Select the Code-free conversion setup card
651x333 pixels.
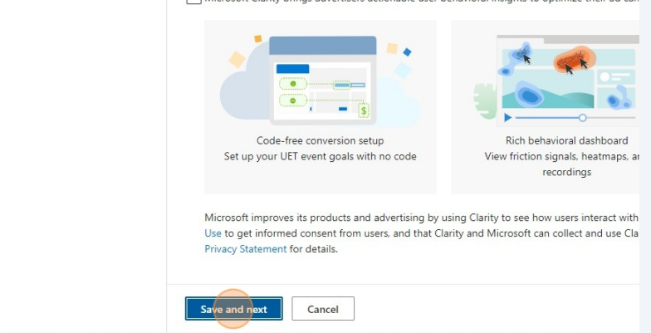tap(321, 107)
